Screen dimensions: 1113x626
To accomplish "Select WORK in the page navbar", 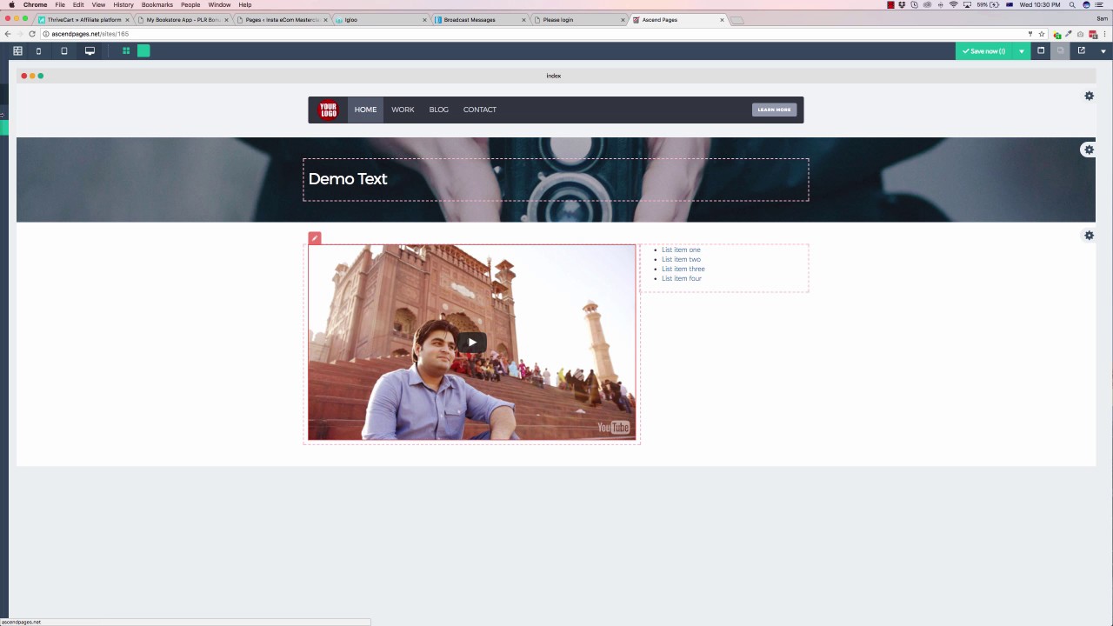I will click(403, 110).
